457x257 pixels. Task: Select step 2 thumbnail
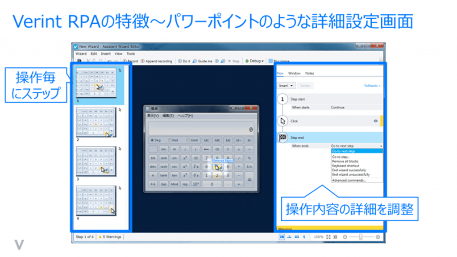pyautogui.click(x=96, y=122)
